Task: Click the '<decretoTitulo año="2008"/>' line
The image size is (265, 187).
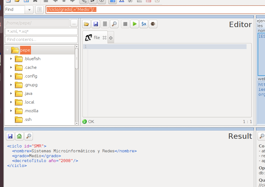Action: tap(45, 161)
